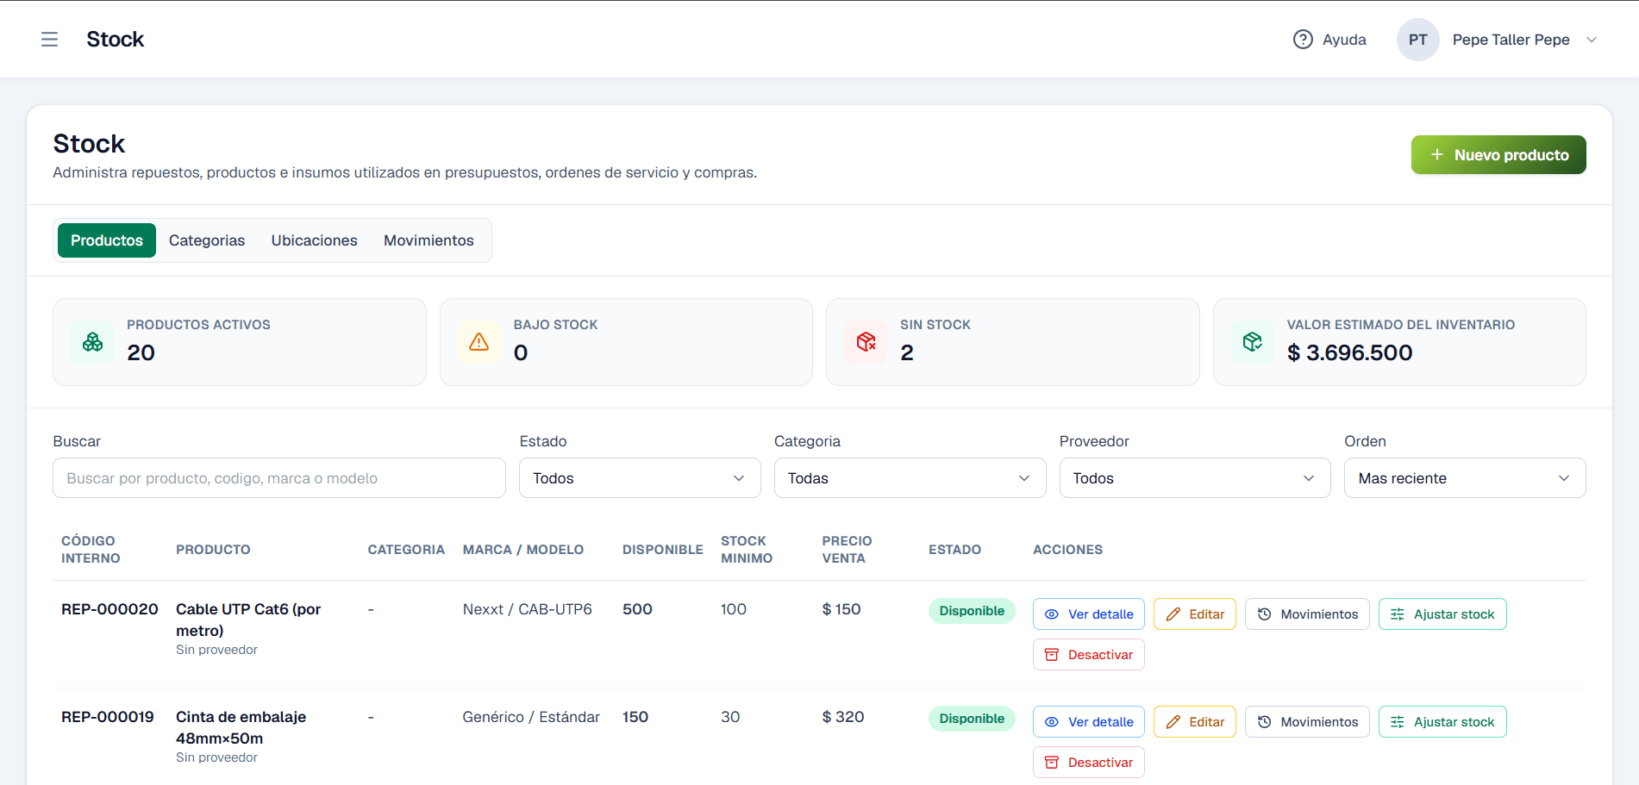Click the inventory value $ 3.696.500
1639x785 pixels.
click(1349, 352)
